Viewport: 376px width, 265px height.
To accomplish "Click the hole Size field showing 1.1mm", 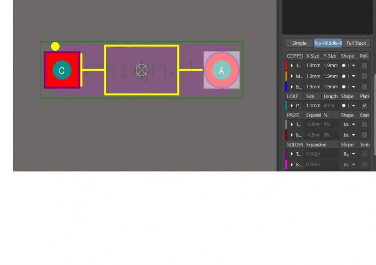I will pyautogui.click(x=313, y=106).
